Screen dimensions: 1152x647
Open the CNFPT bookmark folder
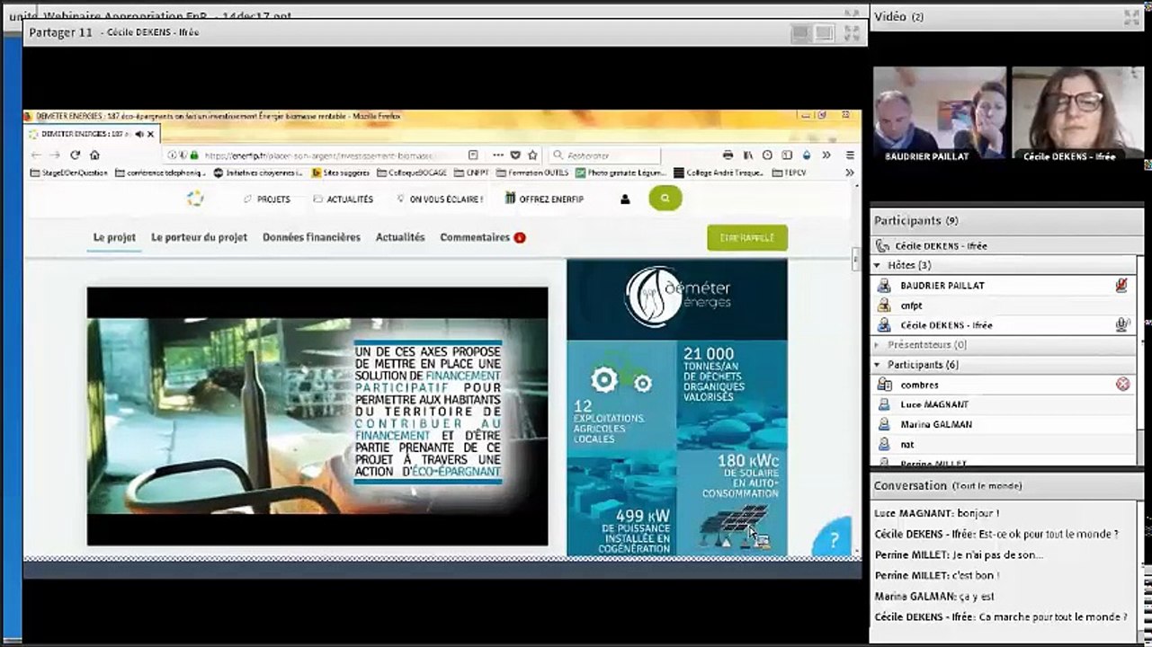[471, 173]
